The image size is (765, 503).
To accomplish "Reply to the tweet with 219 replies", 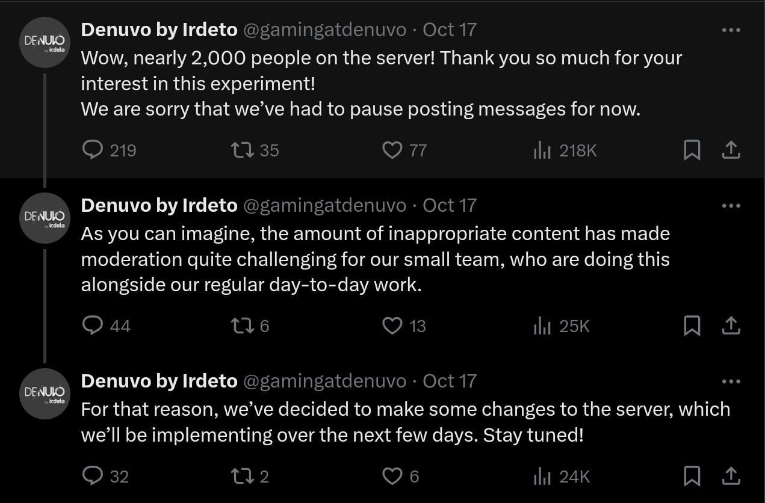I will tap(92, 150).
